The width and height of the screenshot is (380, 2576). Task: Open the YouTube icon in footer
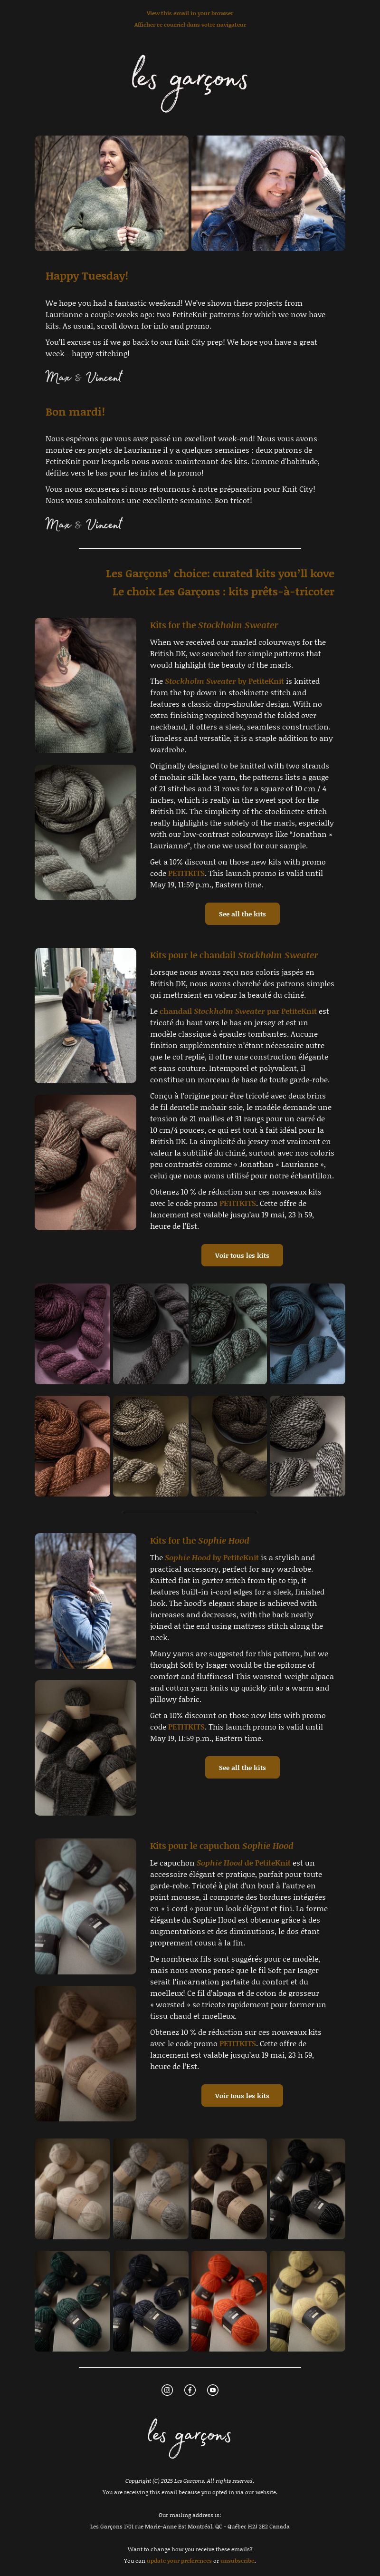tap(212, 2389)
